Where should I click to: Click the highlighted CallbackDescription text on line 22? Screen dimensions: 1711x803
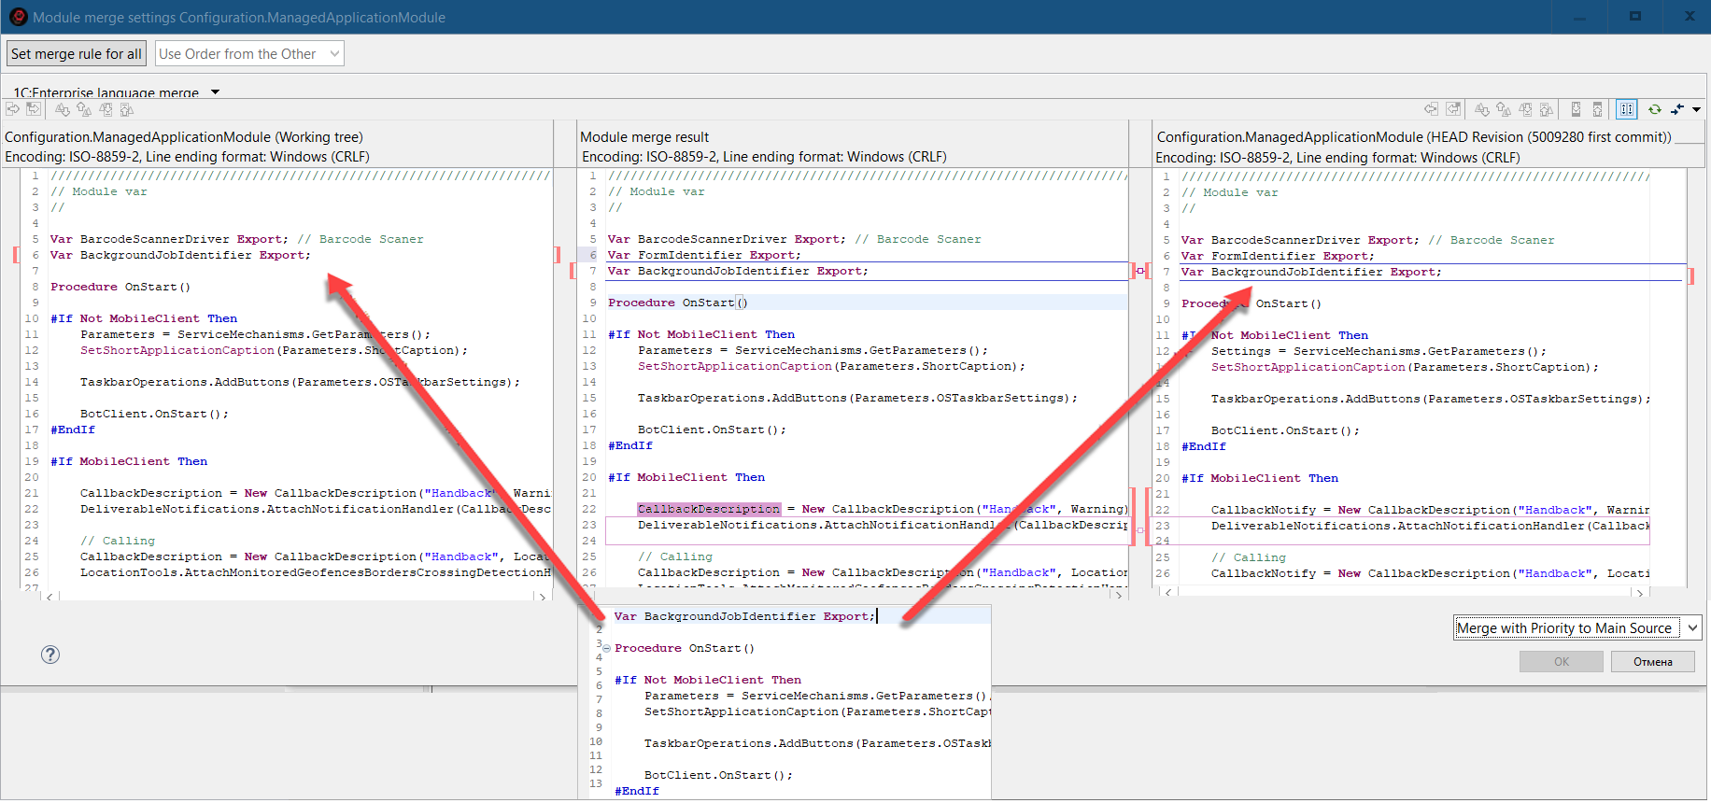708,509
